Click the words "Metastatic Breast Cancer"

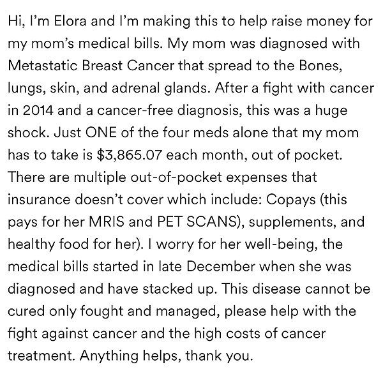click(x=91, y=66)
